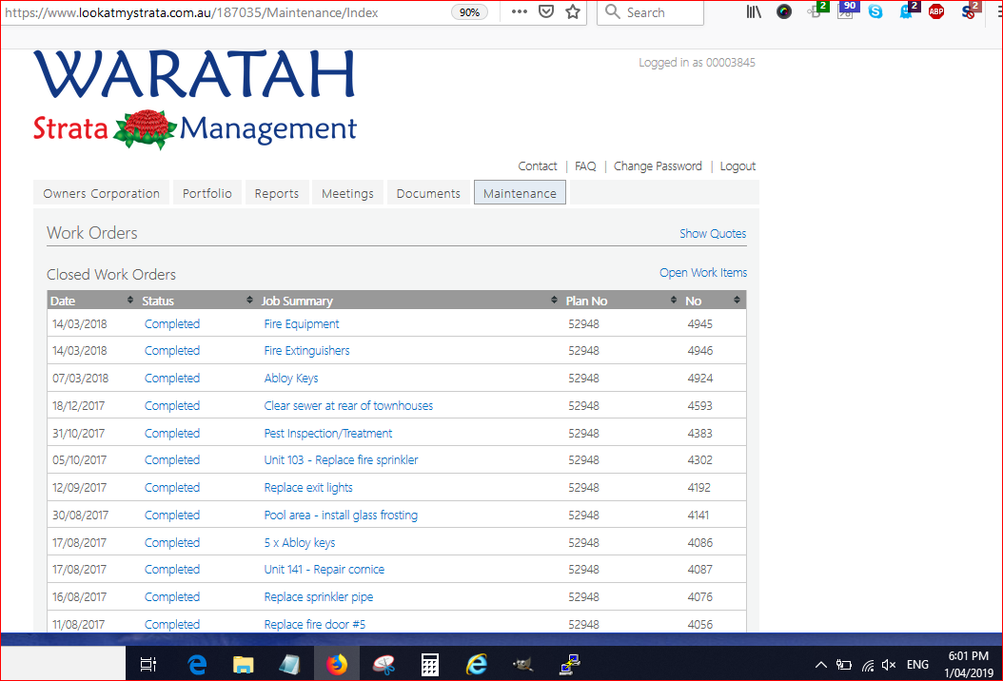
Task: Open the Fire Extinguishers job
Action: (x=306, y=350)
